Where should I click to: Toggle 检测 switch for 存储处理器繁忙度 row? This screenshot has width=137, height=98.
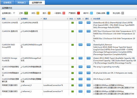[x=80, y=79]
